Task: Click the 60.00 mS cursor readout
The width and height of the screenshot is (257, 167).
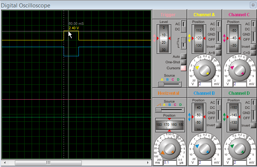Action: (x=76, y=23)
